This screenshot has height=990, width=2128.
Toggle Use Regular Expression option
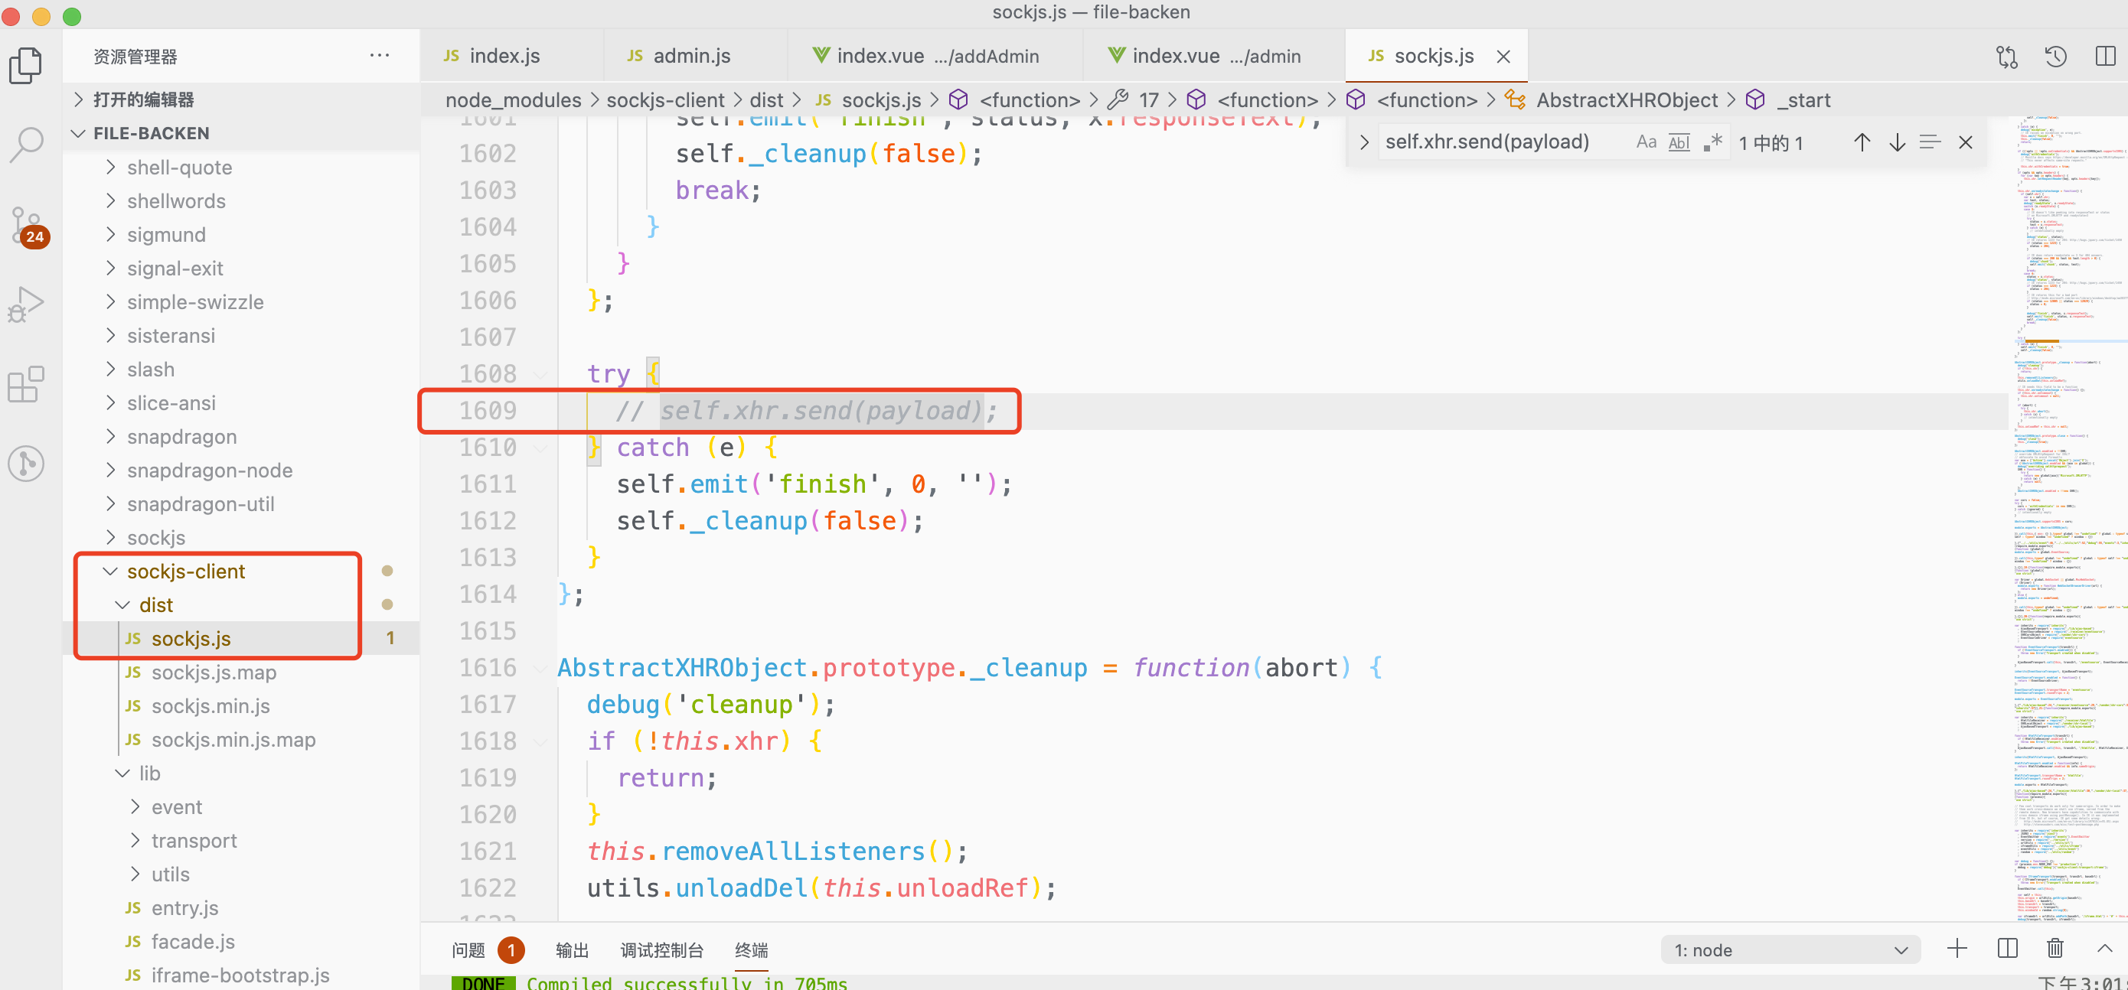click(x=1712, y=142)
